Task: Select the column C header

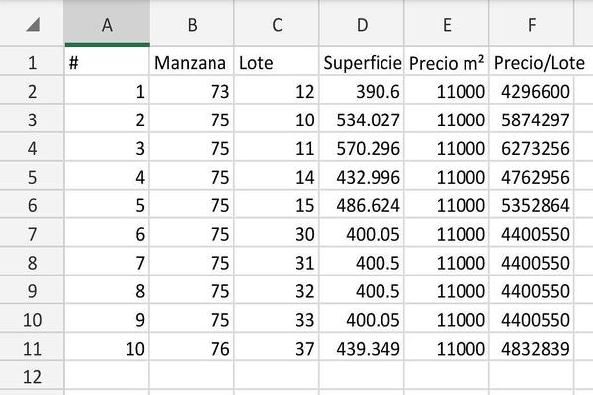Action: [x=277, y=23]
